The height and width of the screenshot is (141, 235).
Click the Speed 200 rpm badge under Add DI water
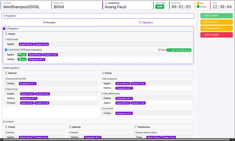click(x=26, y=44)
